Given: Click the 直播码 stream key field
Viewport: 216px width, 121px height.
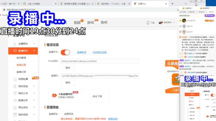Looking at the screenshot, I should click(x=100, y=76).
